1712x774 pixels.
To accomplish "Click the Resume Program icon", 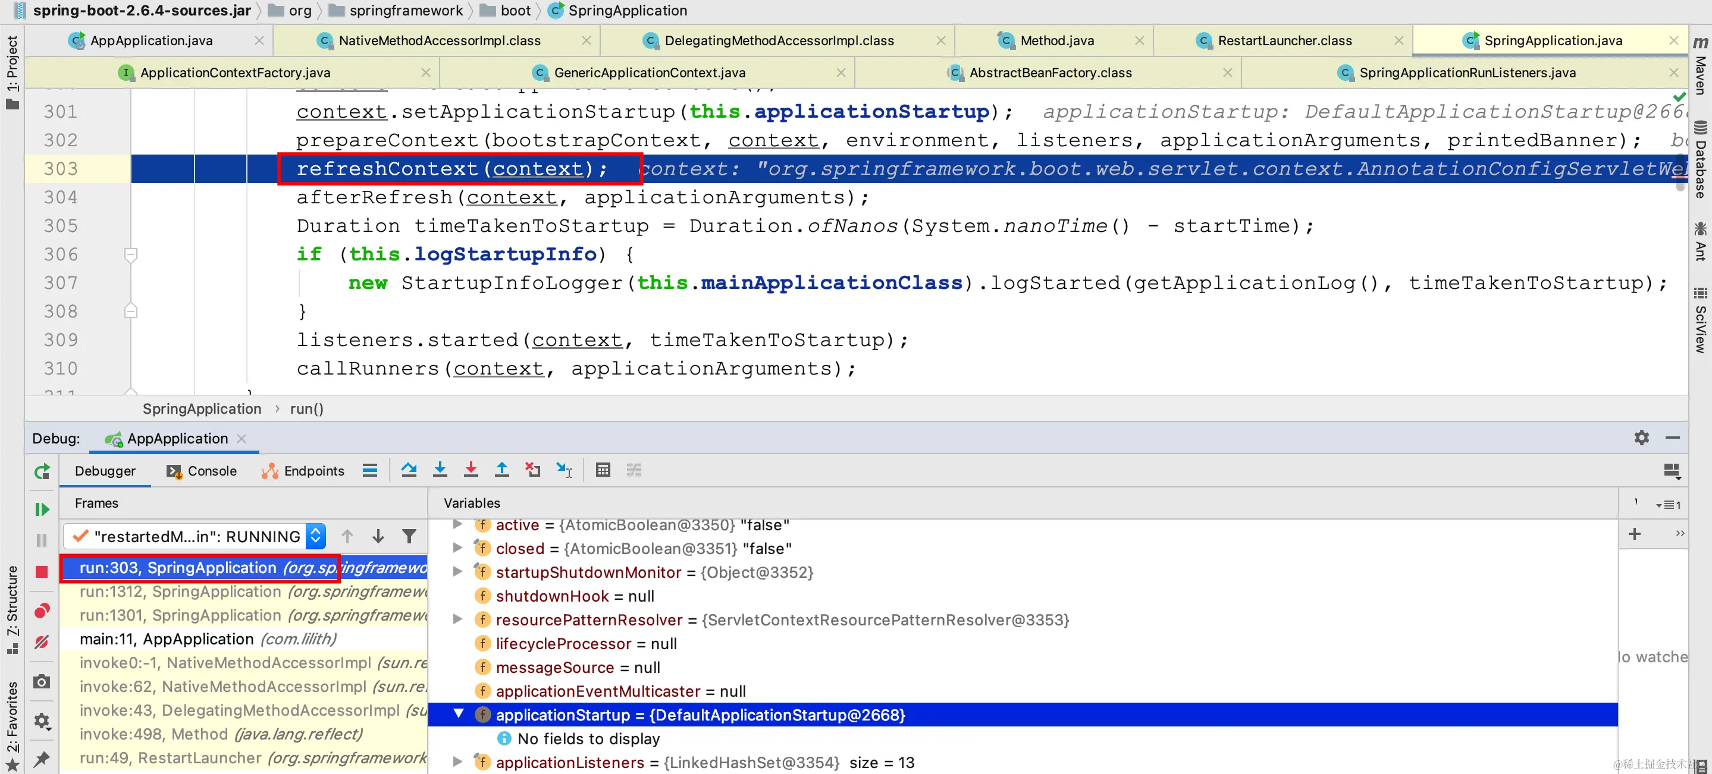I will pos(42,509).
